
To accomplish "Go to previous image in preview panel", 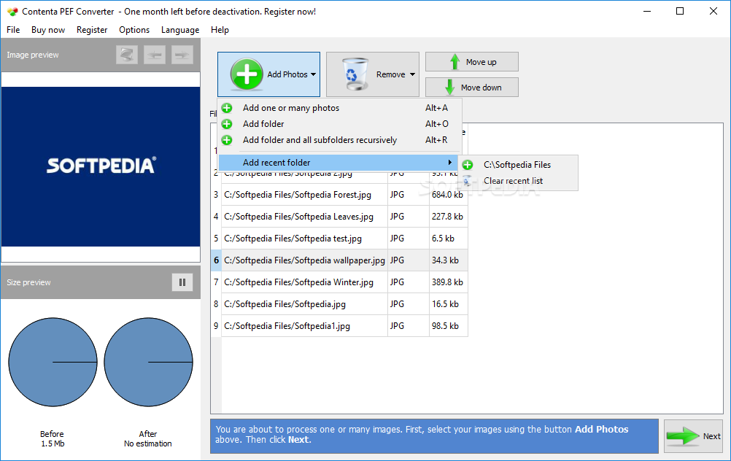I will 155,55.
